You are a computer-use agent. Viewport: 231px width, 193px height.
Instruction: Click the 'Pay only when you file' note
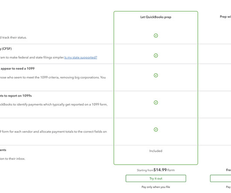click(x=156, y=187)
